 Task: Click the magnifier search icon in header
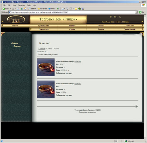pos(120,17)
